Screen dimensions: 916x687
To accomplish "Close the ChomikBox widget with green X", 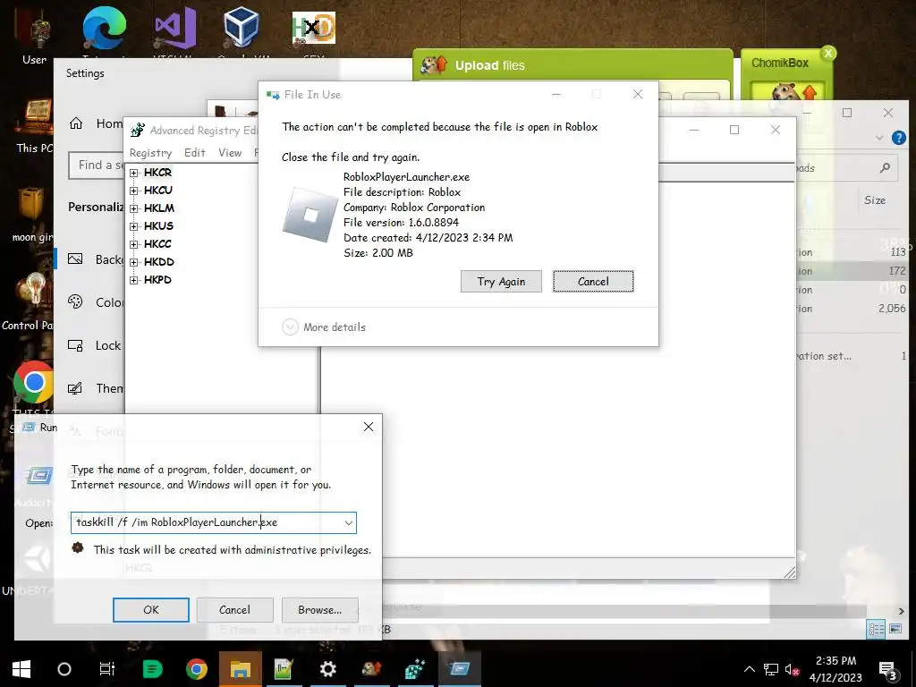I will 827,53.
